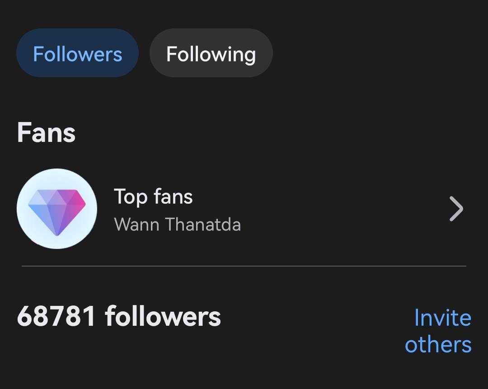Viewport: 488px width, 389px height.
Task: Switch to the Following tab
Action: 211,54
